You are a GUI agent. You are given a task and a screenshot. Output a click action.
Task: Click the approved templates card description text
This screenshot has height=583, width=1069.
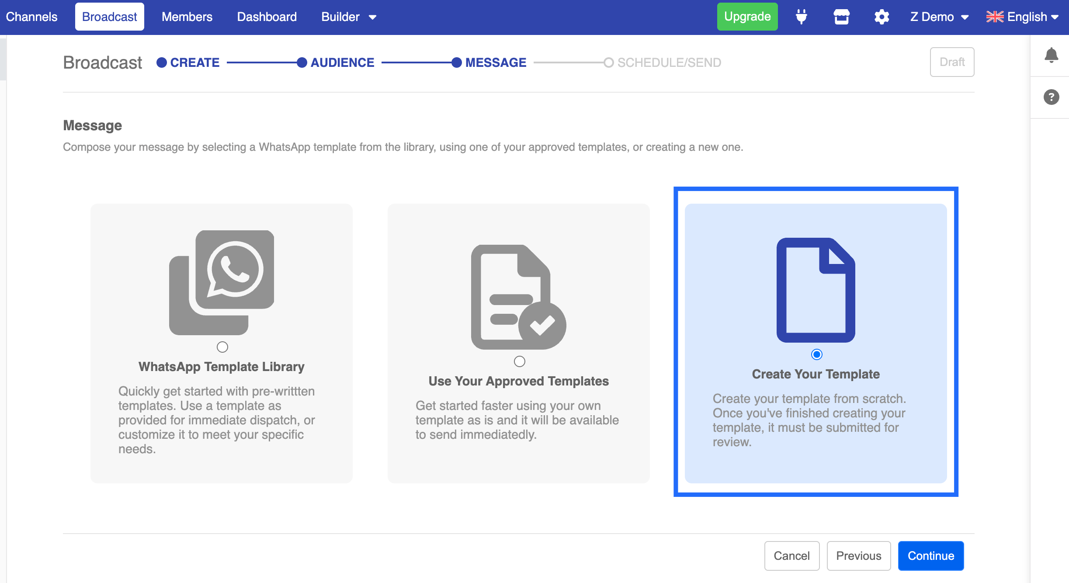[517, 420]
